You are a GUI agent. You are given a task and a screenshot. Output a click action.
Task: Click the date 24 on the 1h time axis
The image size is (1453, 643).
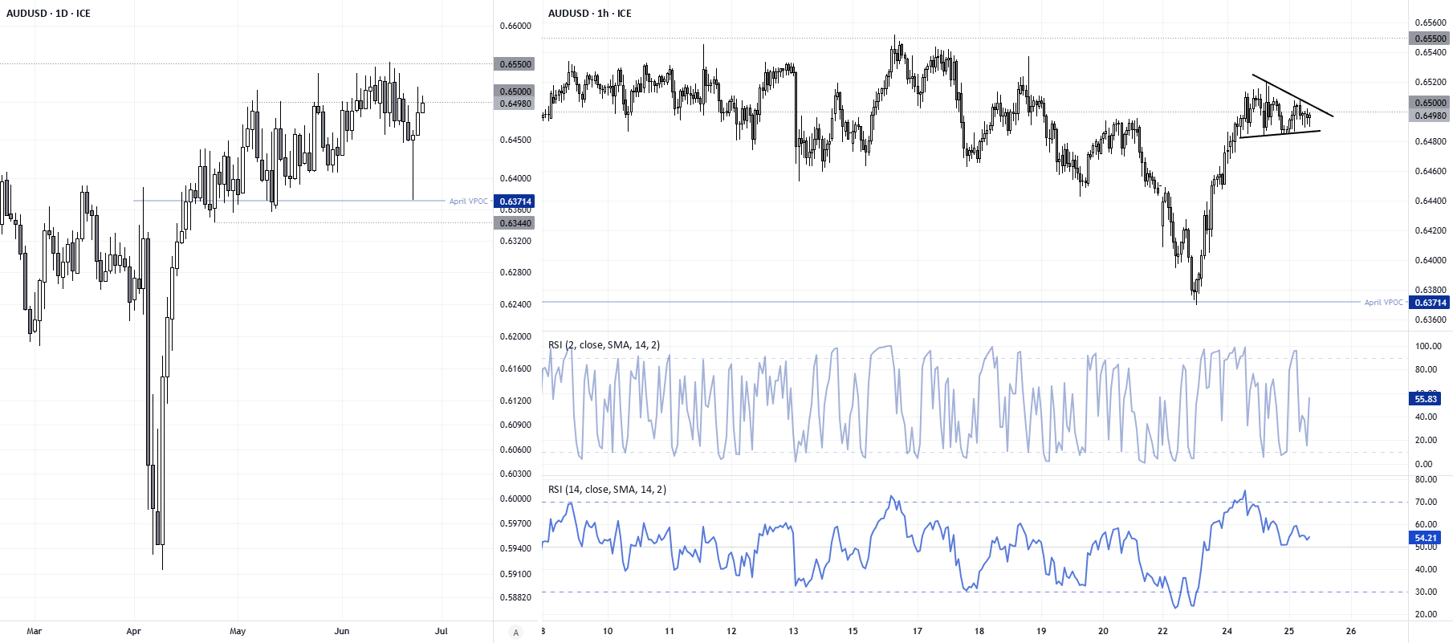pyautogui.click(x=1227, y=631)
